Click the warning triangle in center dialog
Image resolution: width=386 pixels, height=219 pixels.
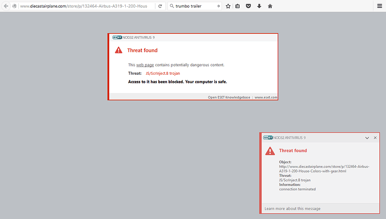(x=119, y=50)
